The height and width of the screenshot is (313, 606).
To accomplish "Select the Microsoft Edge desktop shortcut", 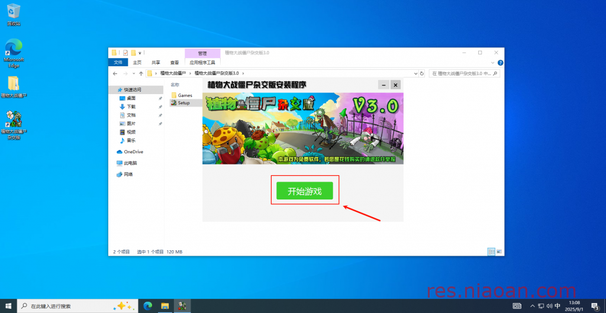I will pyautogui.click(x=14, y=53).
